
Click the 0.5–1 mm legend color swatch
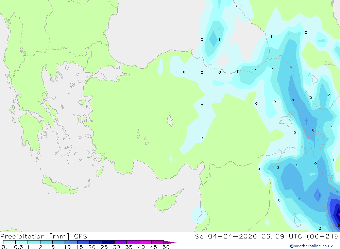(22, 242)
